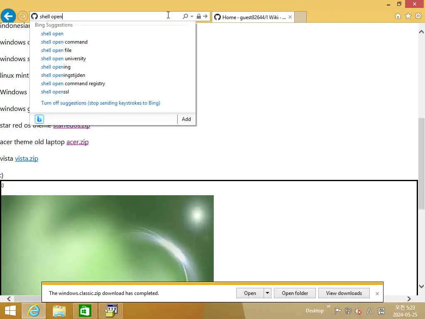The image size is (425, 319).
Task: Dismiss the download notification bar
Action: pyautogui.click(x=377, y=294)
